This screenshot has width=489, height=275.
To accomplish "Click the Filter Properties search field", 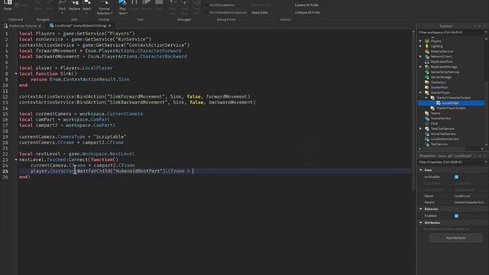I will [x=451, y=162].
